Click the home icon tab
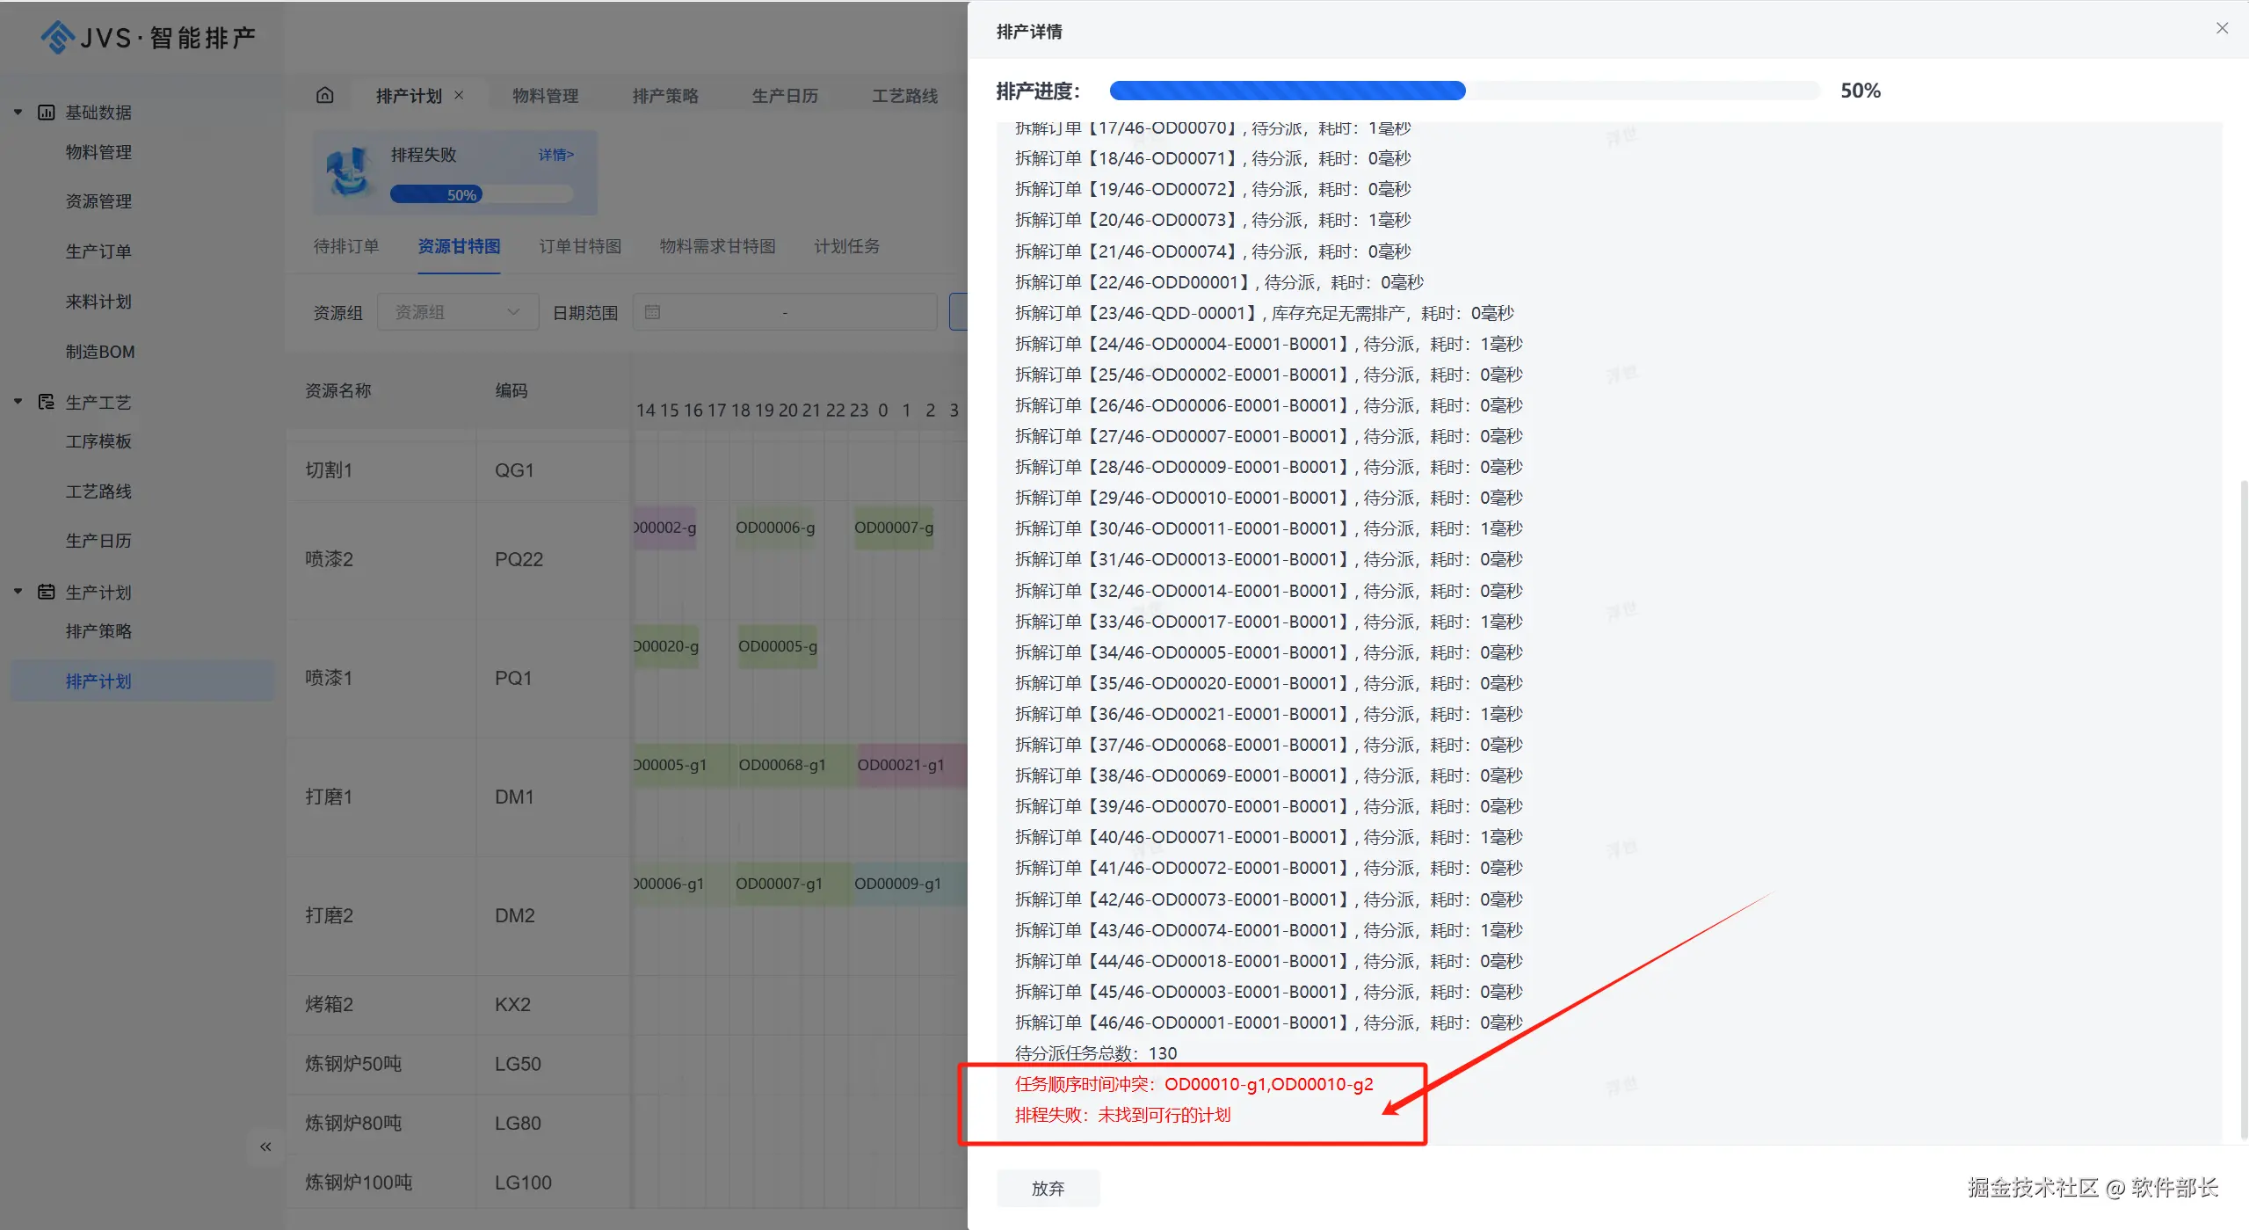Viewport: 2249px width, 1230px height. [325, 95]
